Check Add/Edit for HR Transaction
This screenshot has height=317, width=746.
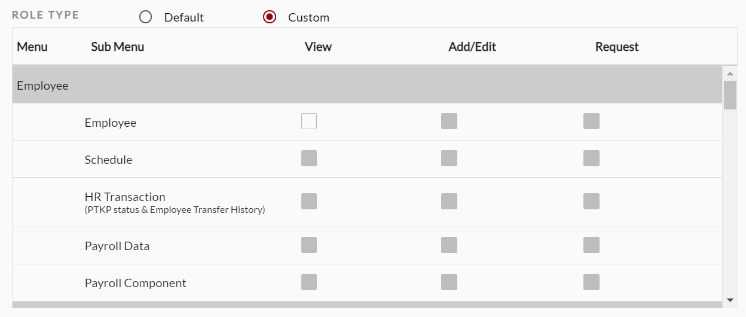tap(449, 202)
